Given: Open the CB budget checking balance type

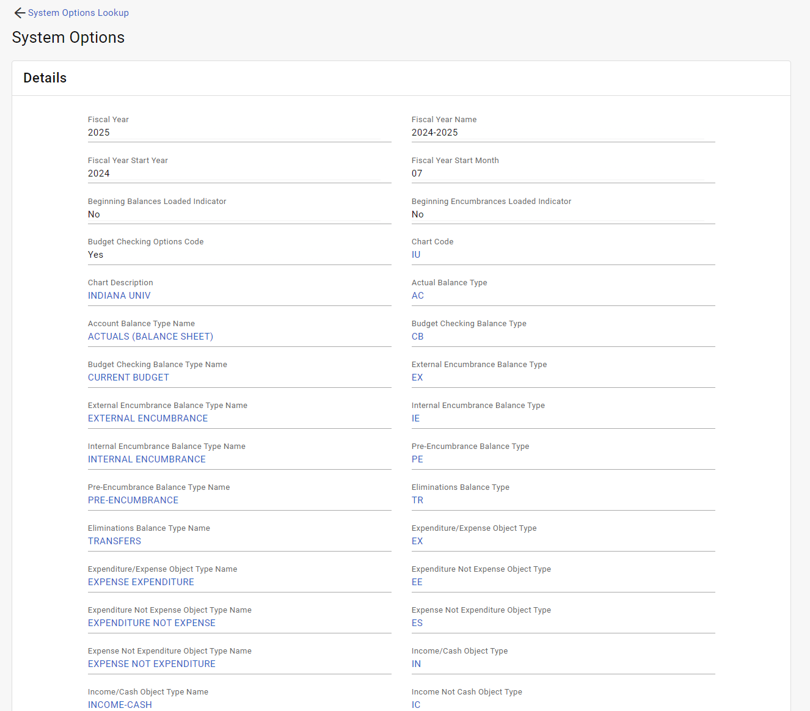Looking at the screenshot, I should tap(418, 337).
